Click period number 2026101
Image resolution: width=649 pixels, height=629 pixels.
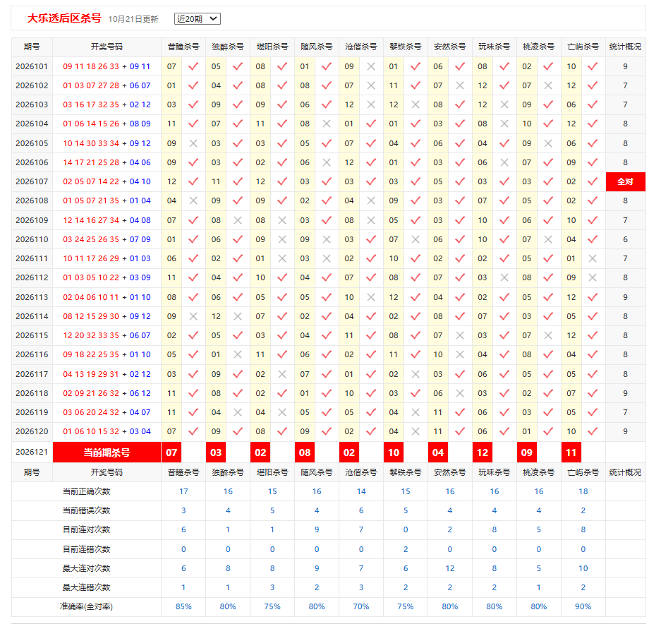tap(32, 66)
